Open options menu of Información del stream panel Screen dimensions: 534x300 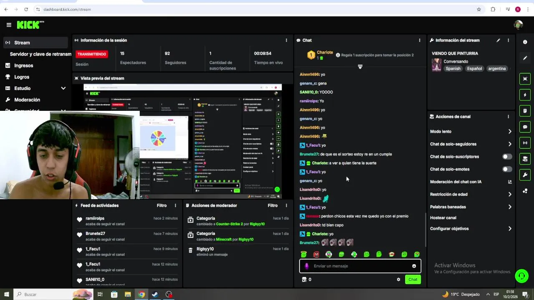[508, 40]
